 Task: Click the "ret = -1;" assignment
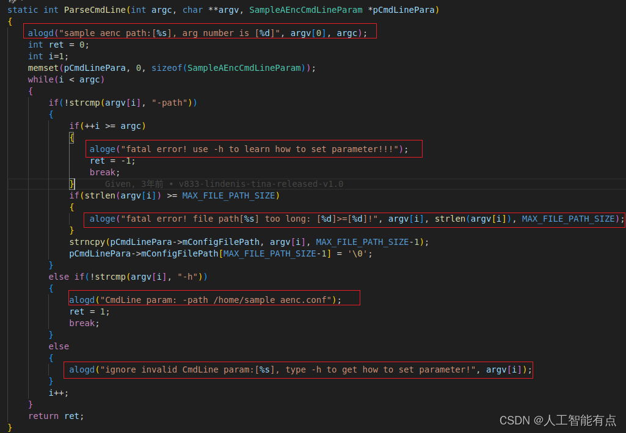[x=112, y=161]
